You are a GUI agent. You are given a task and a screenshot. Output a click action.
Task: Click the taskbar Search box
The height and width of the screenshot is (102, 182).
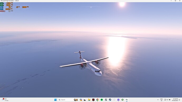(68, 100)
